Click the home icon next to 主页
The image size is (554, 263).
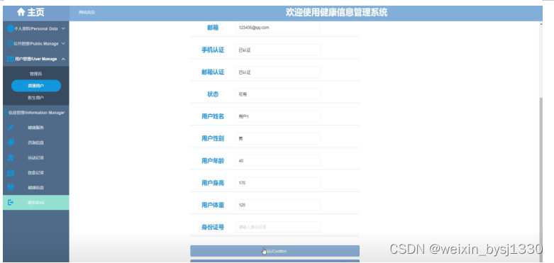tap(21, 12)
